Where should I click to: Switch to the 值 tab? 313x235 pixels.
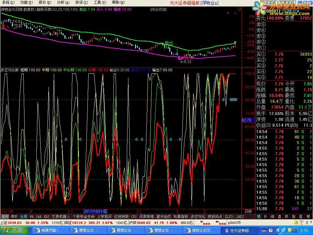click(x=301, y=217)
